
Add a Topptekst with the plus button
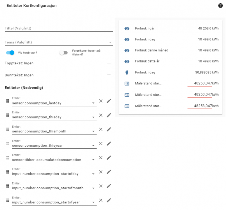[109, 63]
